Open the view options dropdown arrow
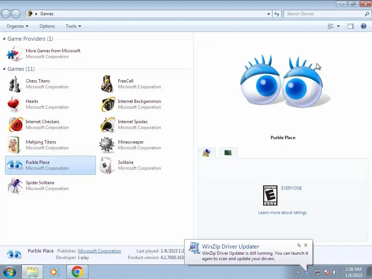 338,26
